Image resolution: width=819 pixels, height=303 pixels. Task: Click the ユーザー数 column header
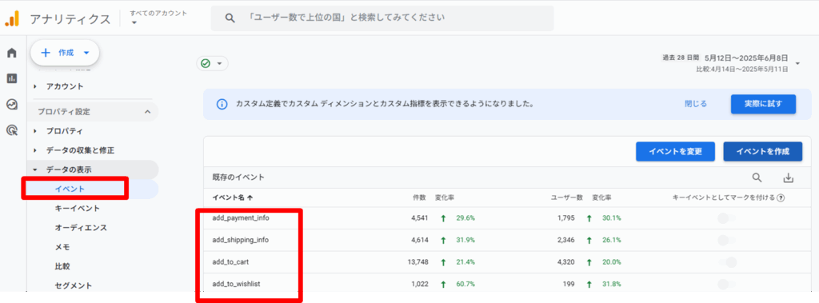(x=567, y=198)
